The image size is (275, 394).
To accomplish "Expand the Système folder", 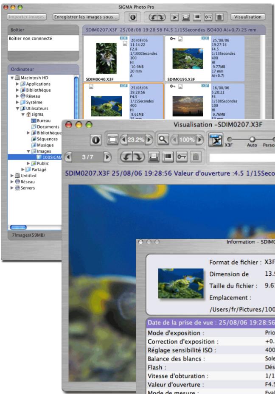I will 17,102.
